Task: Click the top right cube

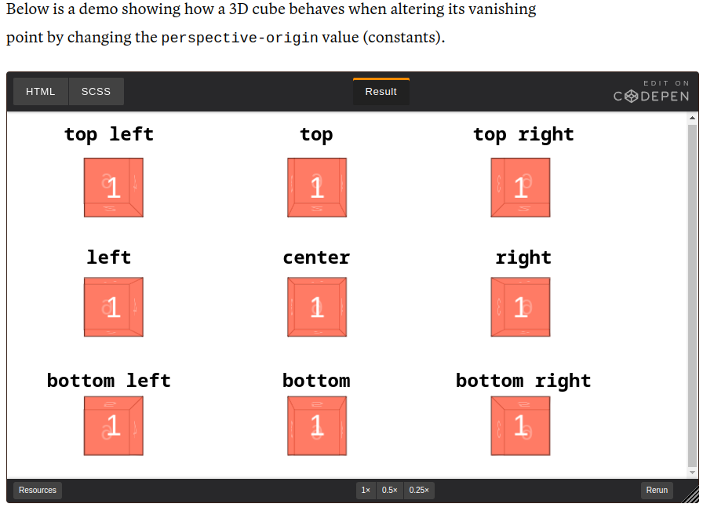Action: click(x=520, y=188)
